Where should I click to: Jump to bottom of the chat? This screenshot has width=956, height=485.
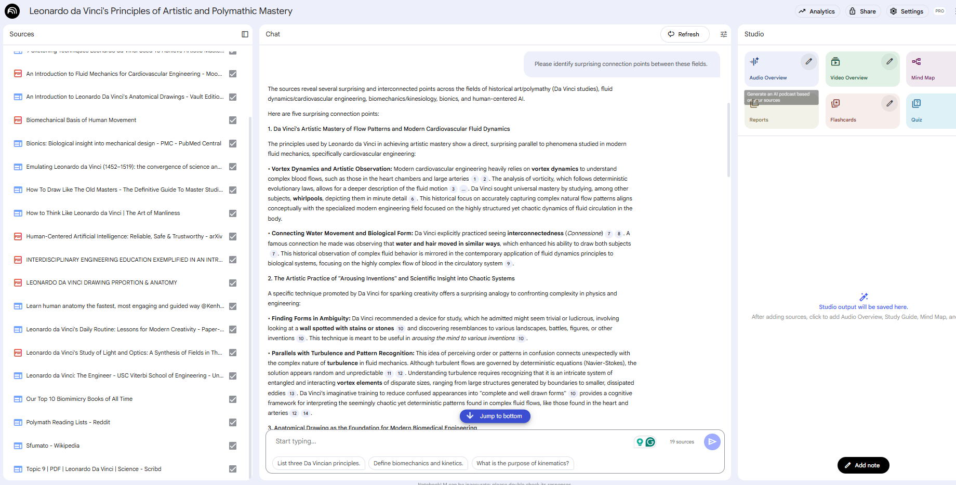tap(495, 416)
